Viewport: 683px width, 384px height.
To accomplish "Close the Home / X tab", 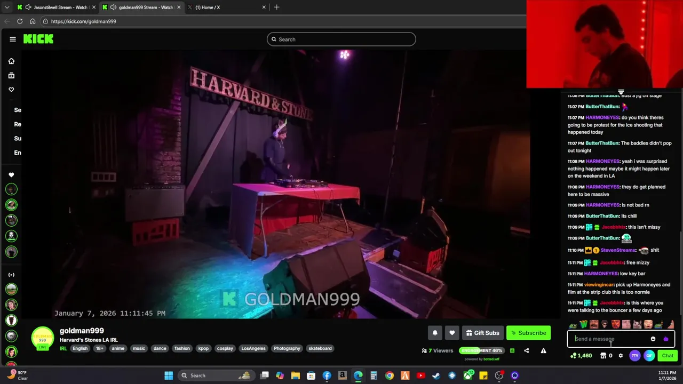I will coord(264,7).
